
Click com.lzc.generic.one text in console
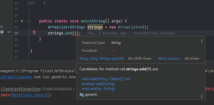55,77
